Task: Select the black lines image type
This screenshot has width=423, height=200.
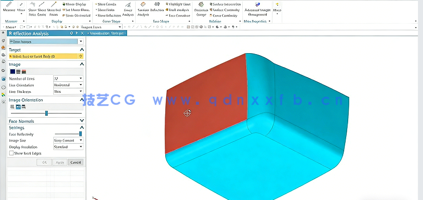Action: 18,72
